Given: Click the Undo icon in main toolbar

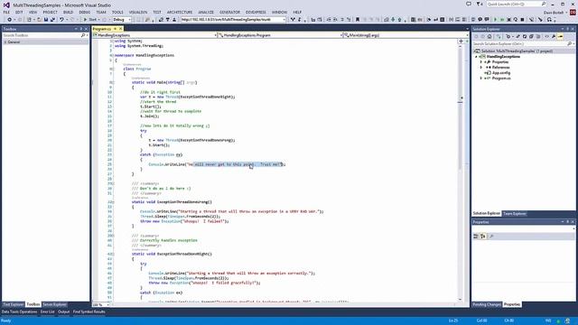Looking at the screenshot, I should [61, 20].
